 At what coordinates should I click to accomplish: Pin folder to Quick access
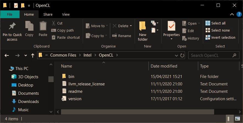tap(12, 32)
